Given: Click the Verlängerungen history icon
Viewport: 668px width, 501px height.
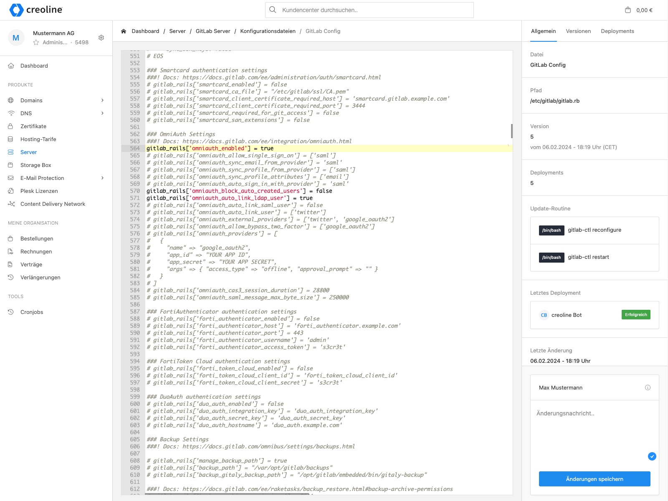Looking at the screenshot, I should (x=11, y=277).
